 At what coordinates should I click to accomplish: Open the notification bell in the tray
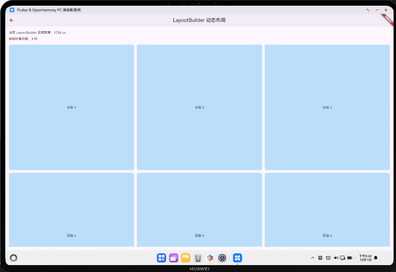point(376,258)
